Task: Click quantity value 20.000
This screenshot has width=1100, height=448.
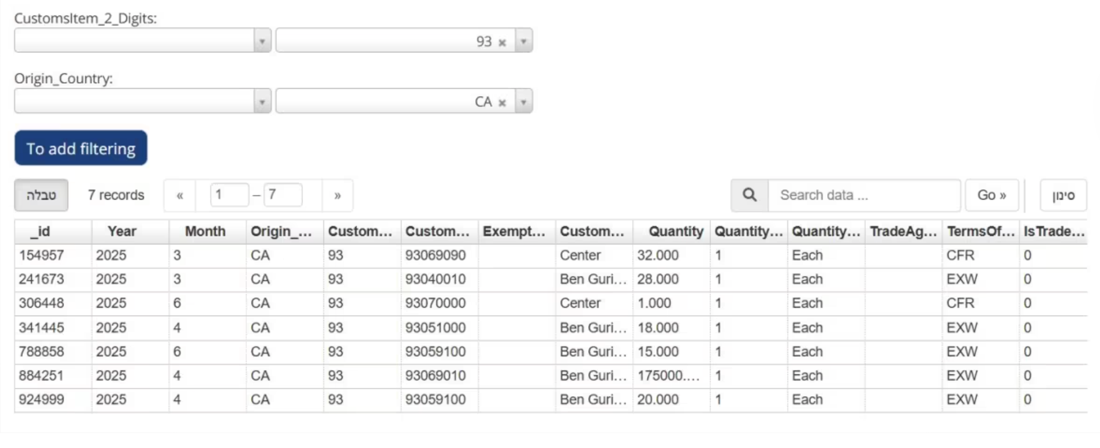Action: coord(658,399)
